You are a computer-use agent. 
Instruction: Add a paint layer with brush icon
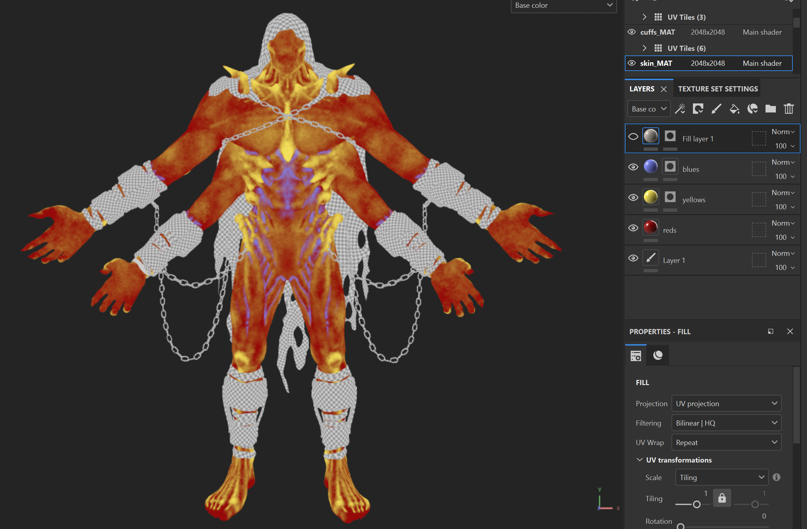[x=716, y=109]
